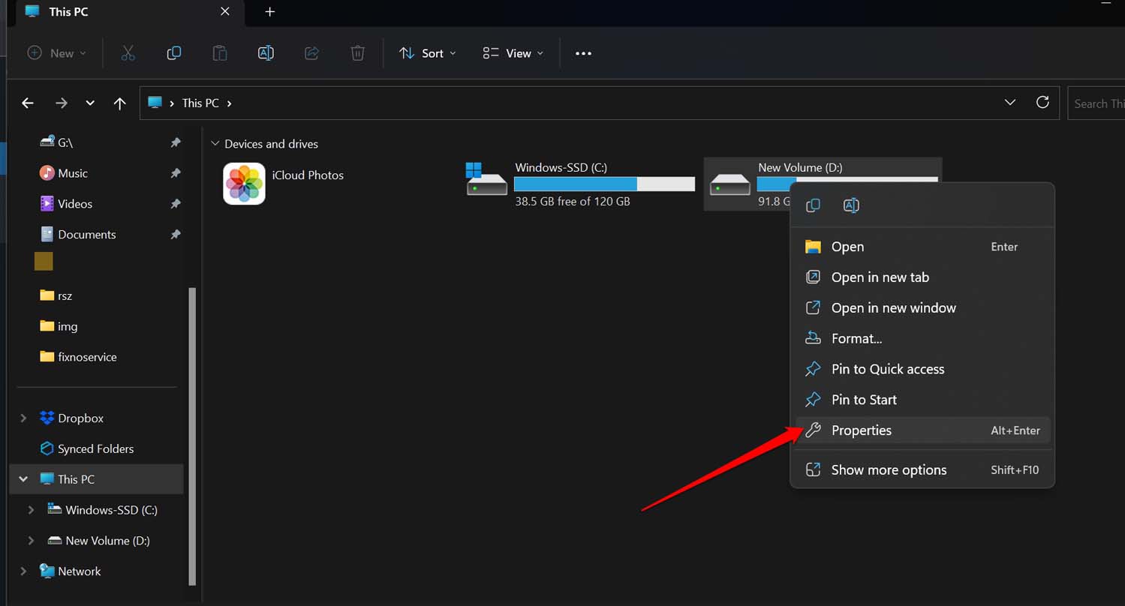Click the Search This PC field

[x=1097, y=103]
